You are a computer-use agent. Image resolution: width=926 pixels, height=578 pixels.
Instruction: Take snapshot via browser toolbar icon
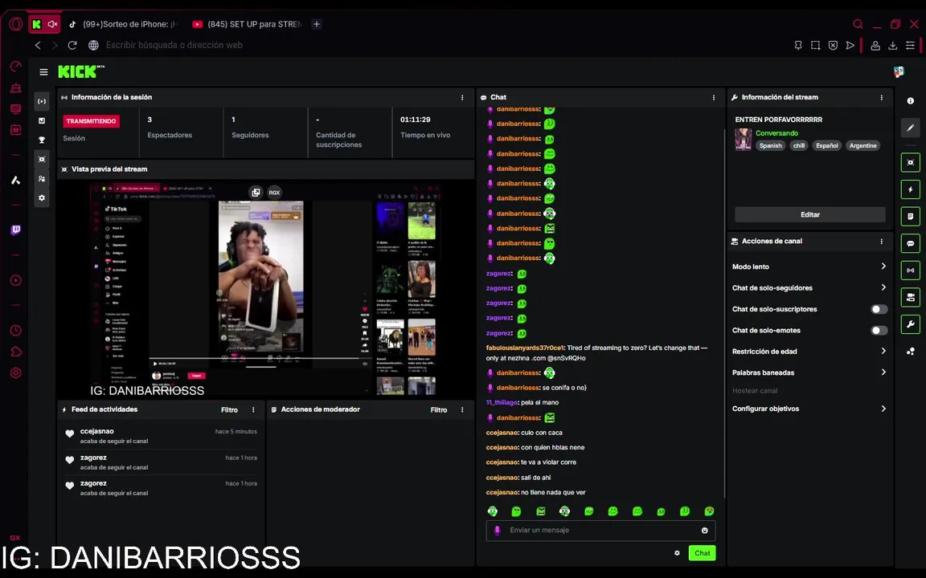pyautogui.click(x=815, y=45)
